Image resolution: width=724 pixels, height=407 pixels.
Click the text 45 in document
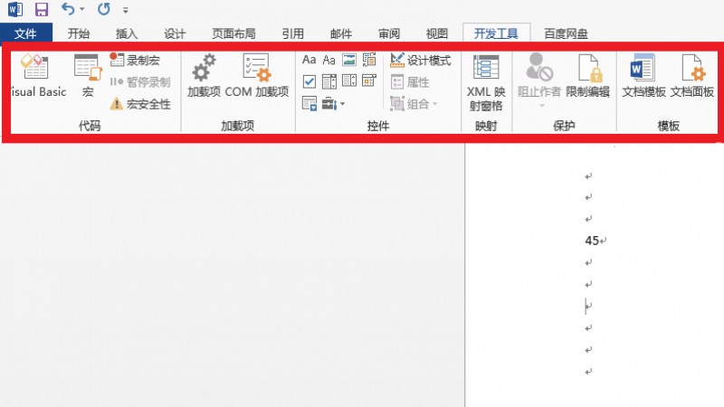click(x=593, y=241)
